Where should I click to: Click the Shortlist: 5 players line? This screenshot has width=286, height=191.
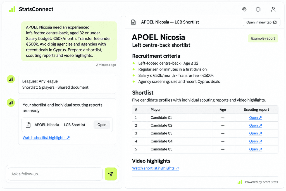coord(55,87)
